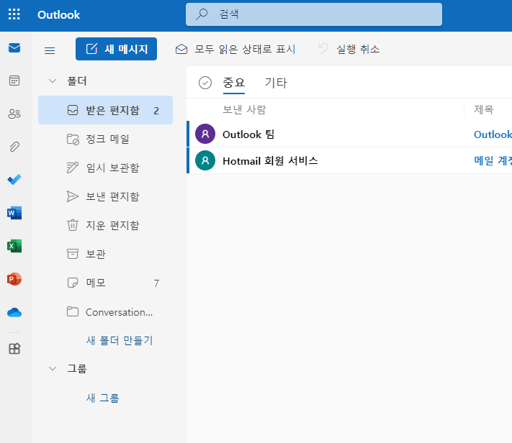Viewport: 512px width, 443px height.
Task: Launch Excel from the sidebar
Action: [x=14, y=246]
